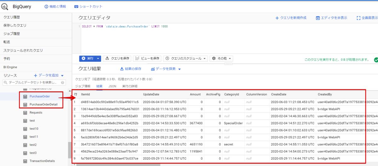Open the クエリのスケジュール dropdown
The height and width of the screenshot is (166, 378).
coord(186,58)
